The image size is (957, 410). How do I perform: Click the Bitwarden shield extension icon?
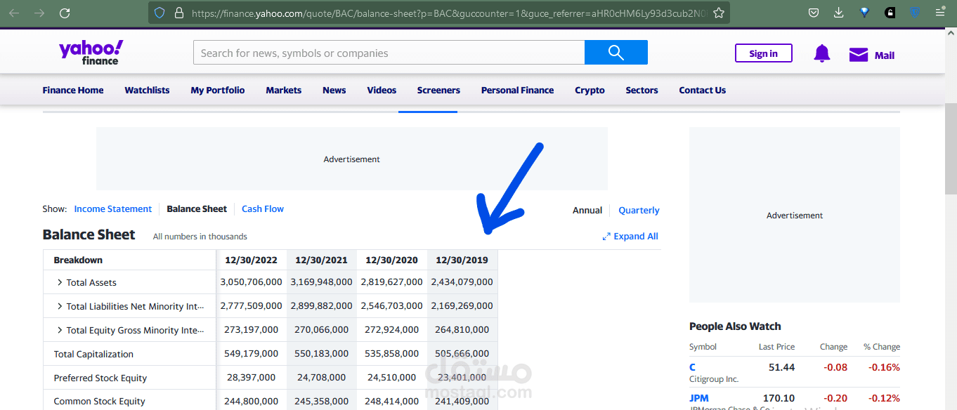pyautogui.click(x=916, y=13)
